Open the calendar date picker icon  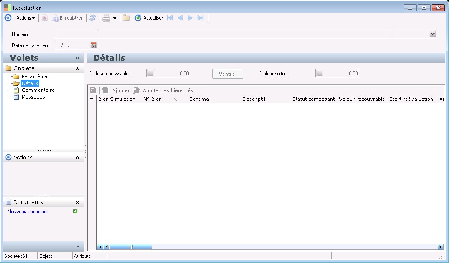[94, 45]
